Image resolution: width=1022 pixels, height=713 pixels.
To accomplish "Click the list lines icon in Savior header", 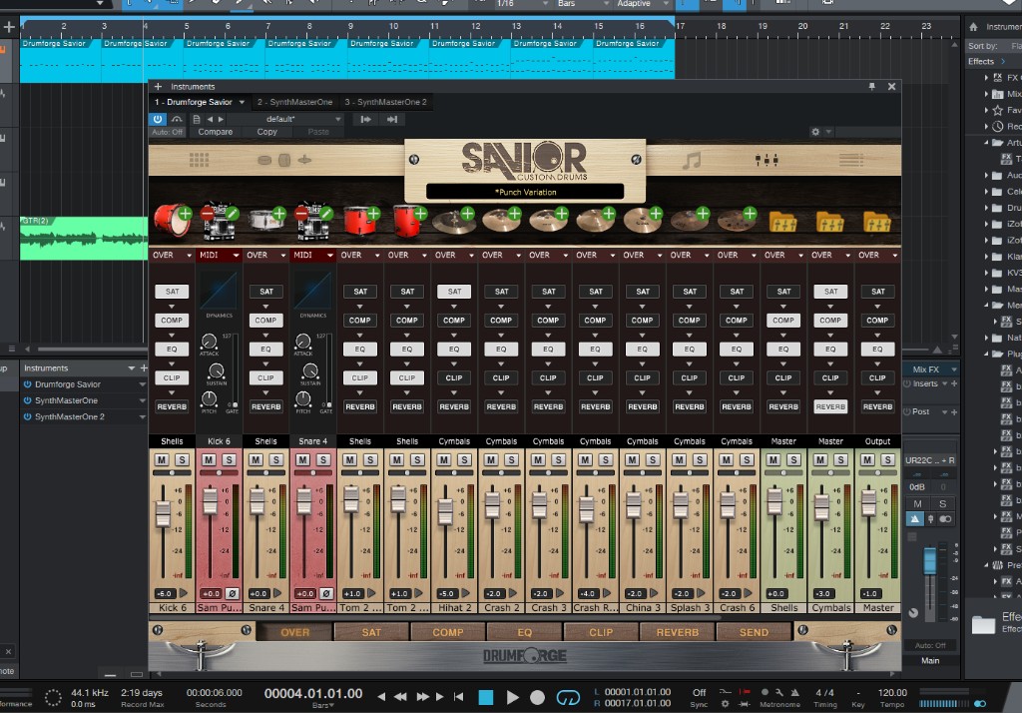I will point(851,160).
